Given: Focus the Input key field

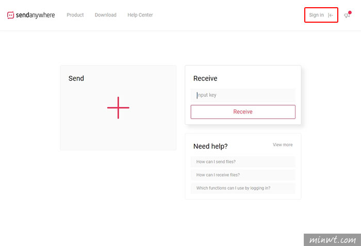Looking at the screenshot, I should (243, 95).
